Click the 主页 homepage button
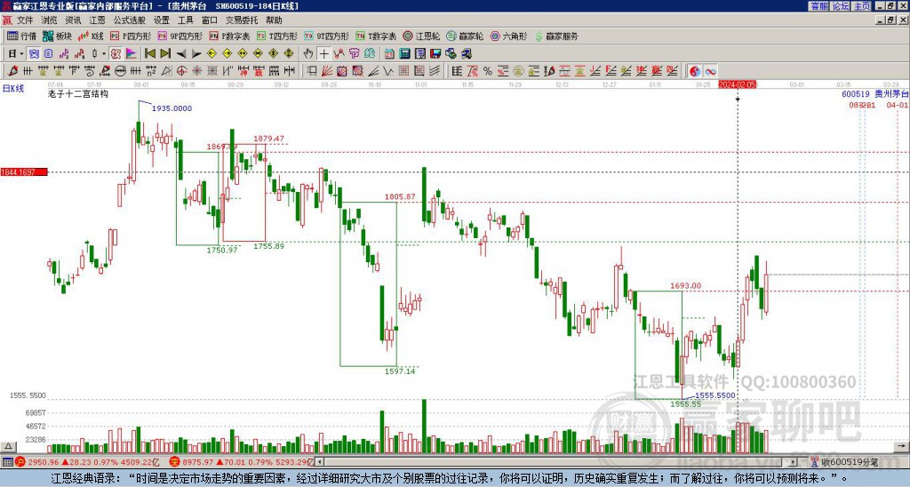This screenshot has width=910, height=487. point(862,6)
